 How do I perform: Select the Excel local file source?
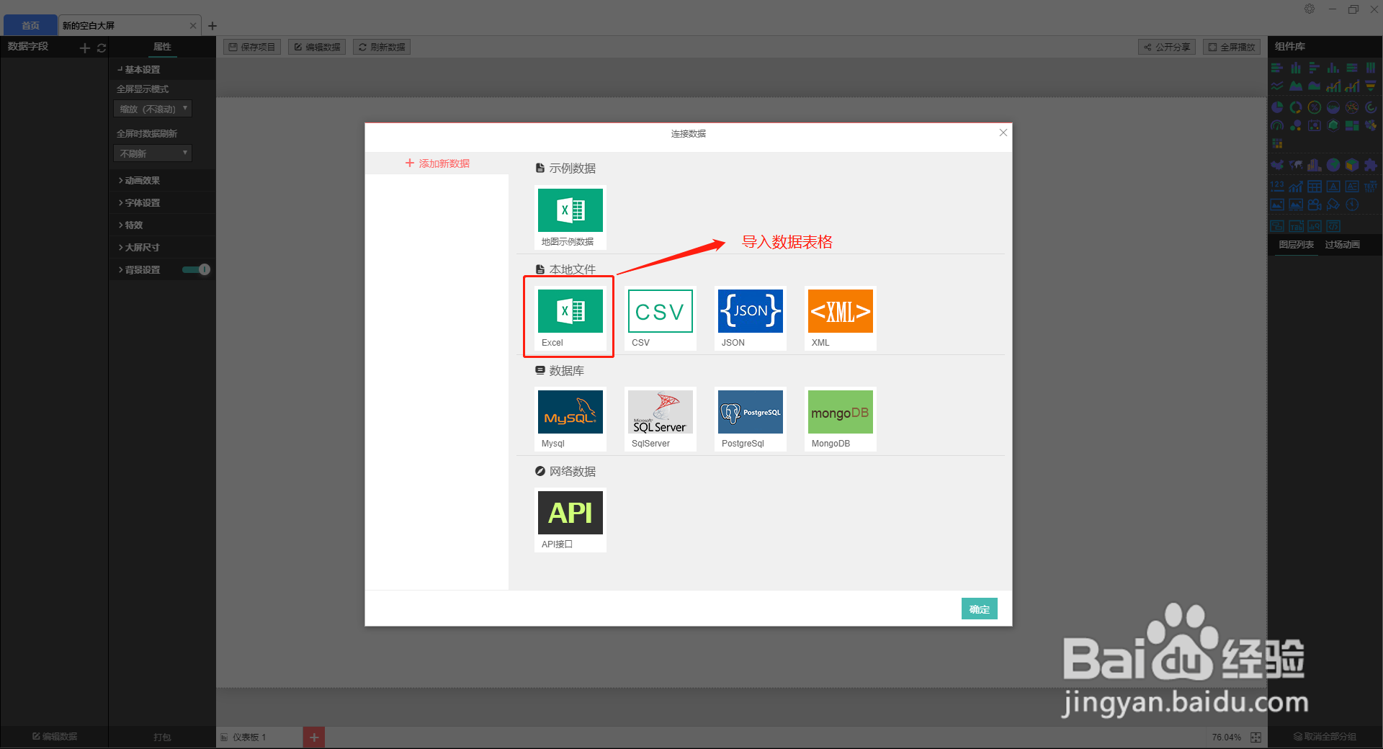coord(570,318)
